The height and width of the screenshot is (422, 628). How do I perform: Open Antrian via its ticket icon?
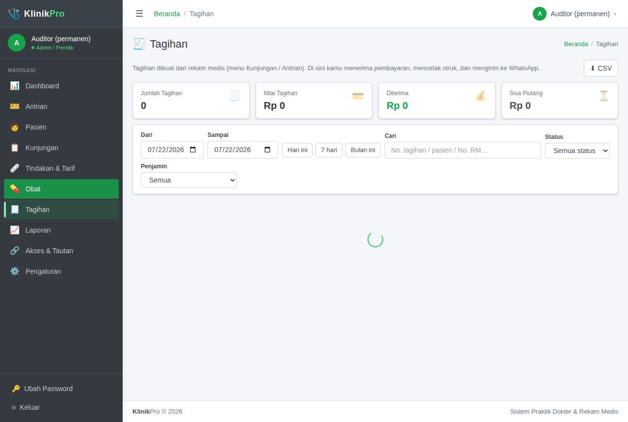pos(15,106)
